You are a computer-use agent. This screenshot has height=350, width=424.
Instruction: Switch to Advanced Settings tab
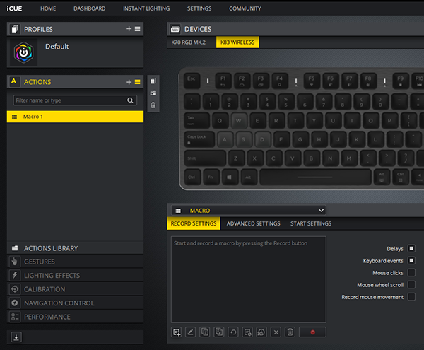click(x=253, y=223)
